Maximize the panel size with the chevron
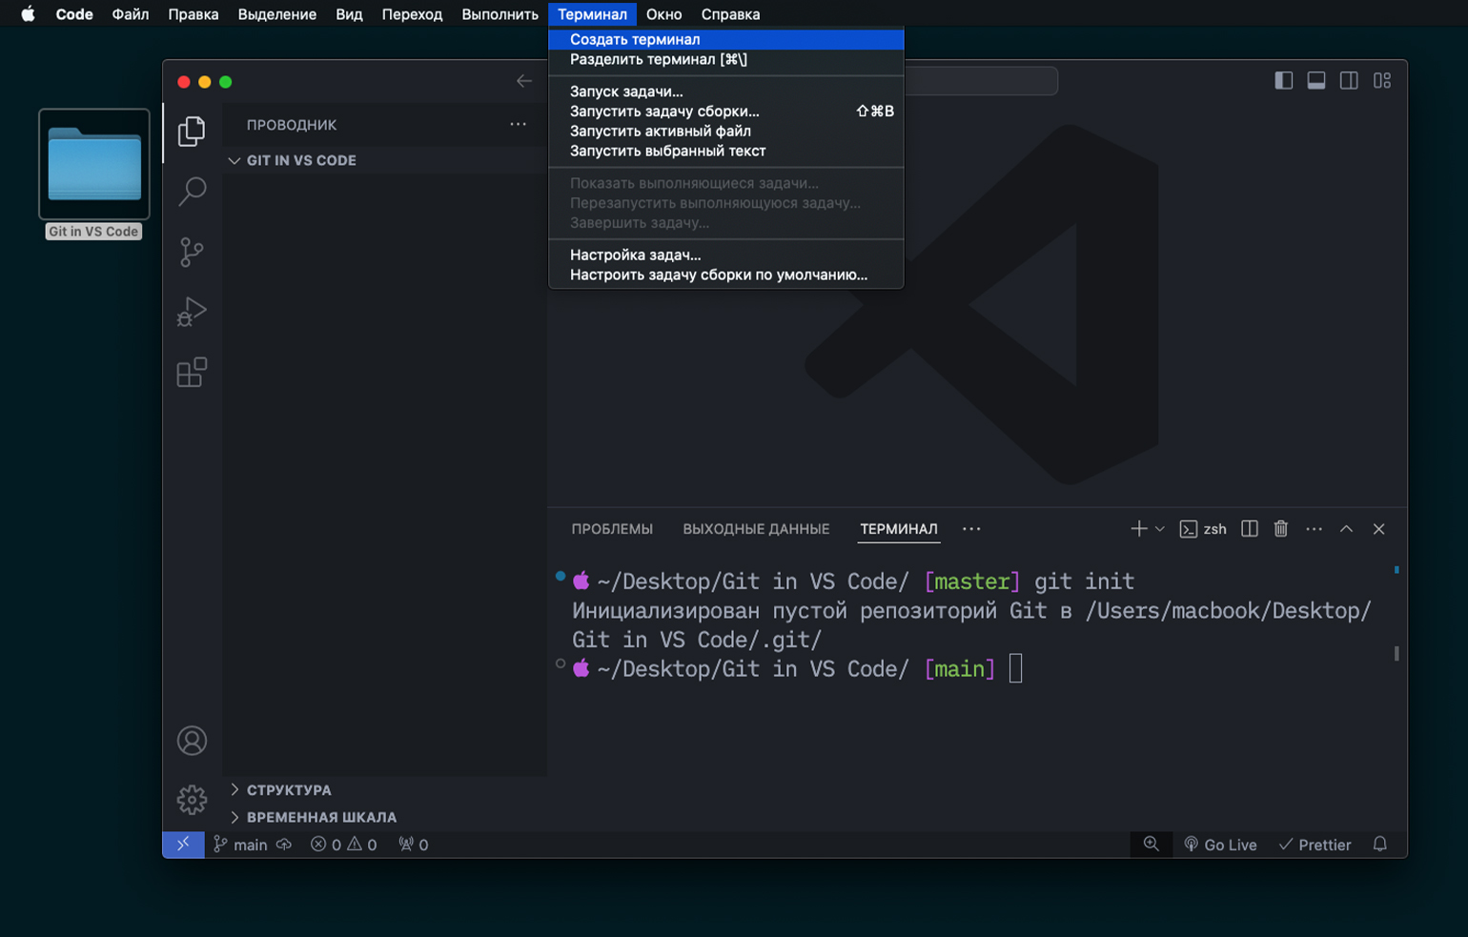Image resolution: width=1468 pixels, height=937 pixels. tap(1346, 529)
